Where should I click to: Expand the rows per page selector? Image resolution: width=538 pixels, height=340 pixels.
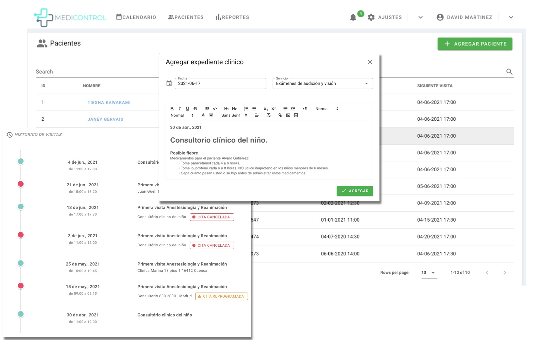[429, 272]
